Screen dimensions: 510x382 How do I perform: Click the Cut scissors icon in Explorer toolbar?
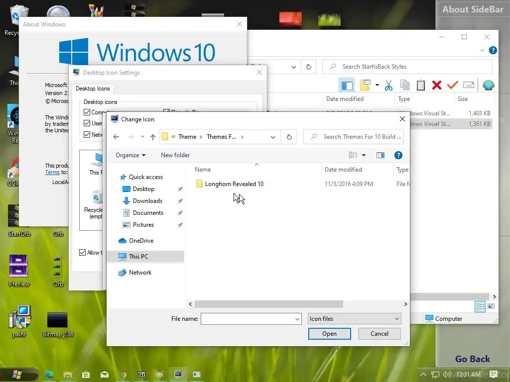[388, 85]
